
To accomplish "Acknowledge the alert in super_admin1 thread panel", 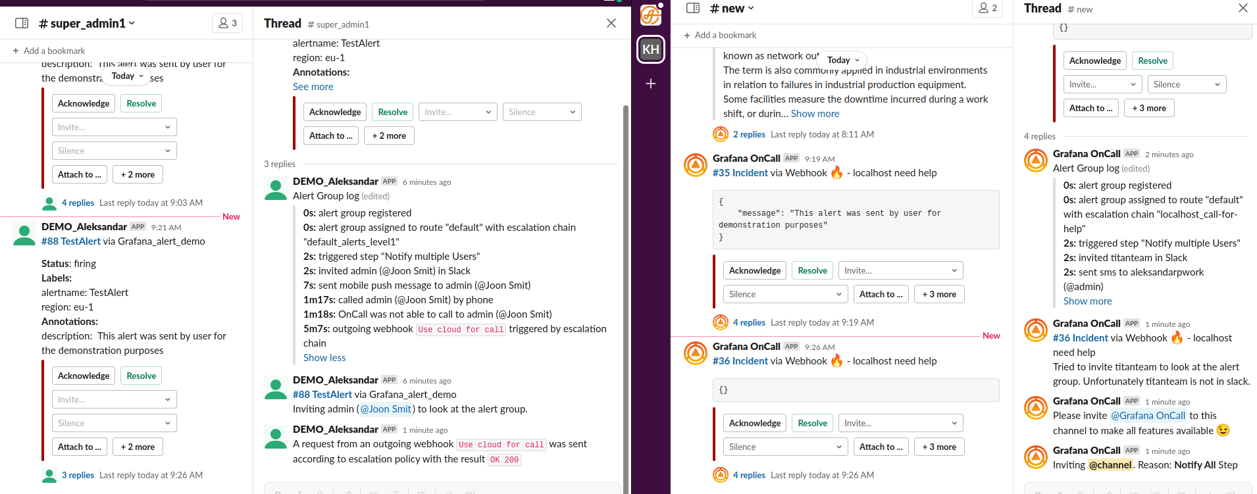I will (335, 112).
